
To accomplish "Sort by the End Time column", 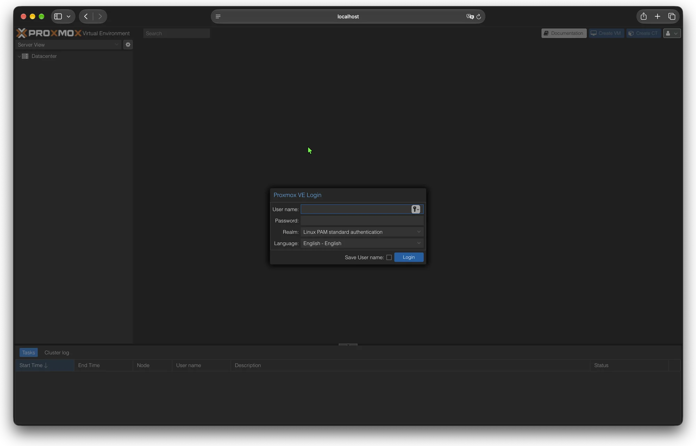I will tap(104, 365).
